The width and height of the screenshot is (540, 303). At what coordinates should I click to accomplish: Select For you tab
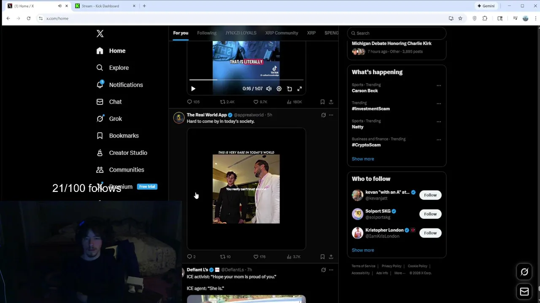tap(181, 33)
